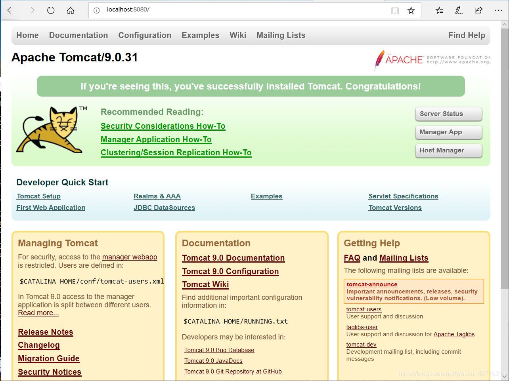Add this page to favorites with the star
Image resolution: width=509 pixels, height=381 pixels.
411,10
